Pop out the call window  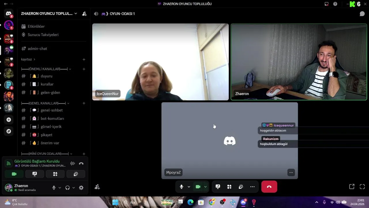pyautogui.click(x=352, y=187)
